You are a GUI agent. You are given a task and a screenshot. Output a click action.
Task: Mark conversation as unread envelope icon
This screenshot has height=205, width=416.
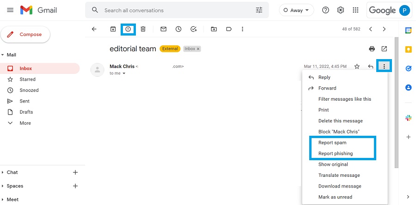tap(164, 29)
